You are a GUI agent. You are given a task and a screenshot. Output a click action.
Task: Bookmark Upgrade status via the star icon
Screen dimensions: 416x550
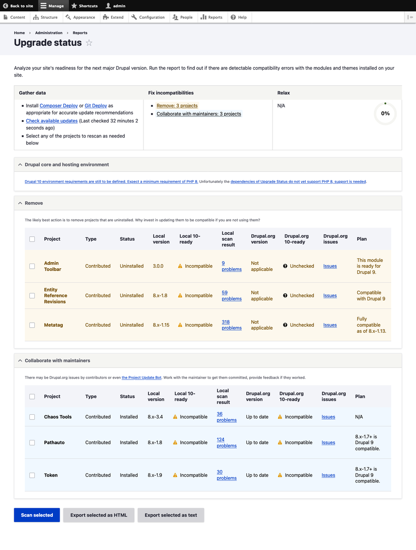(x=89, y=43)
